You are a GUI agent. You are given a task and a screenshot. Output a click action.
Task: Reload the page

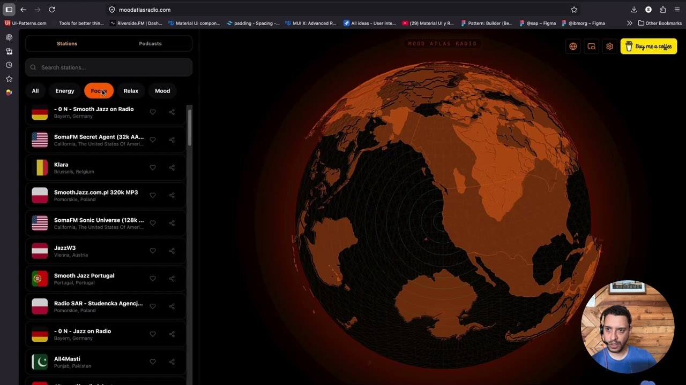coord(52,10)
